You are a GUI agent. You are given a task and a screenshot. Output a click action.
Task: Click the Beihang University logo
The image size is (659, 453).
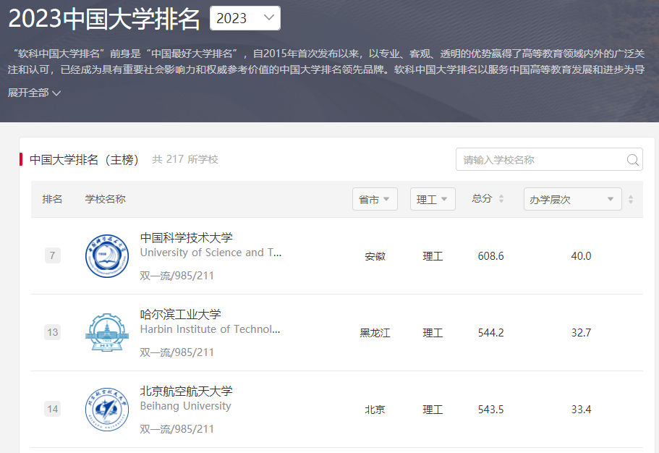[107, 410]
